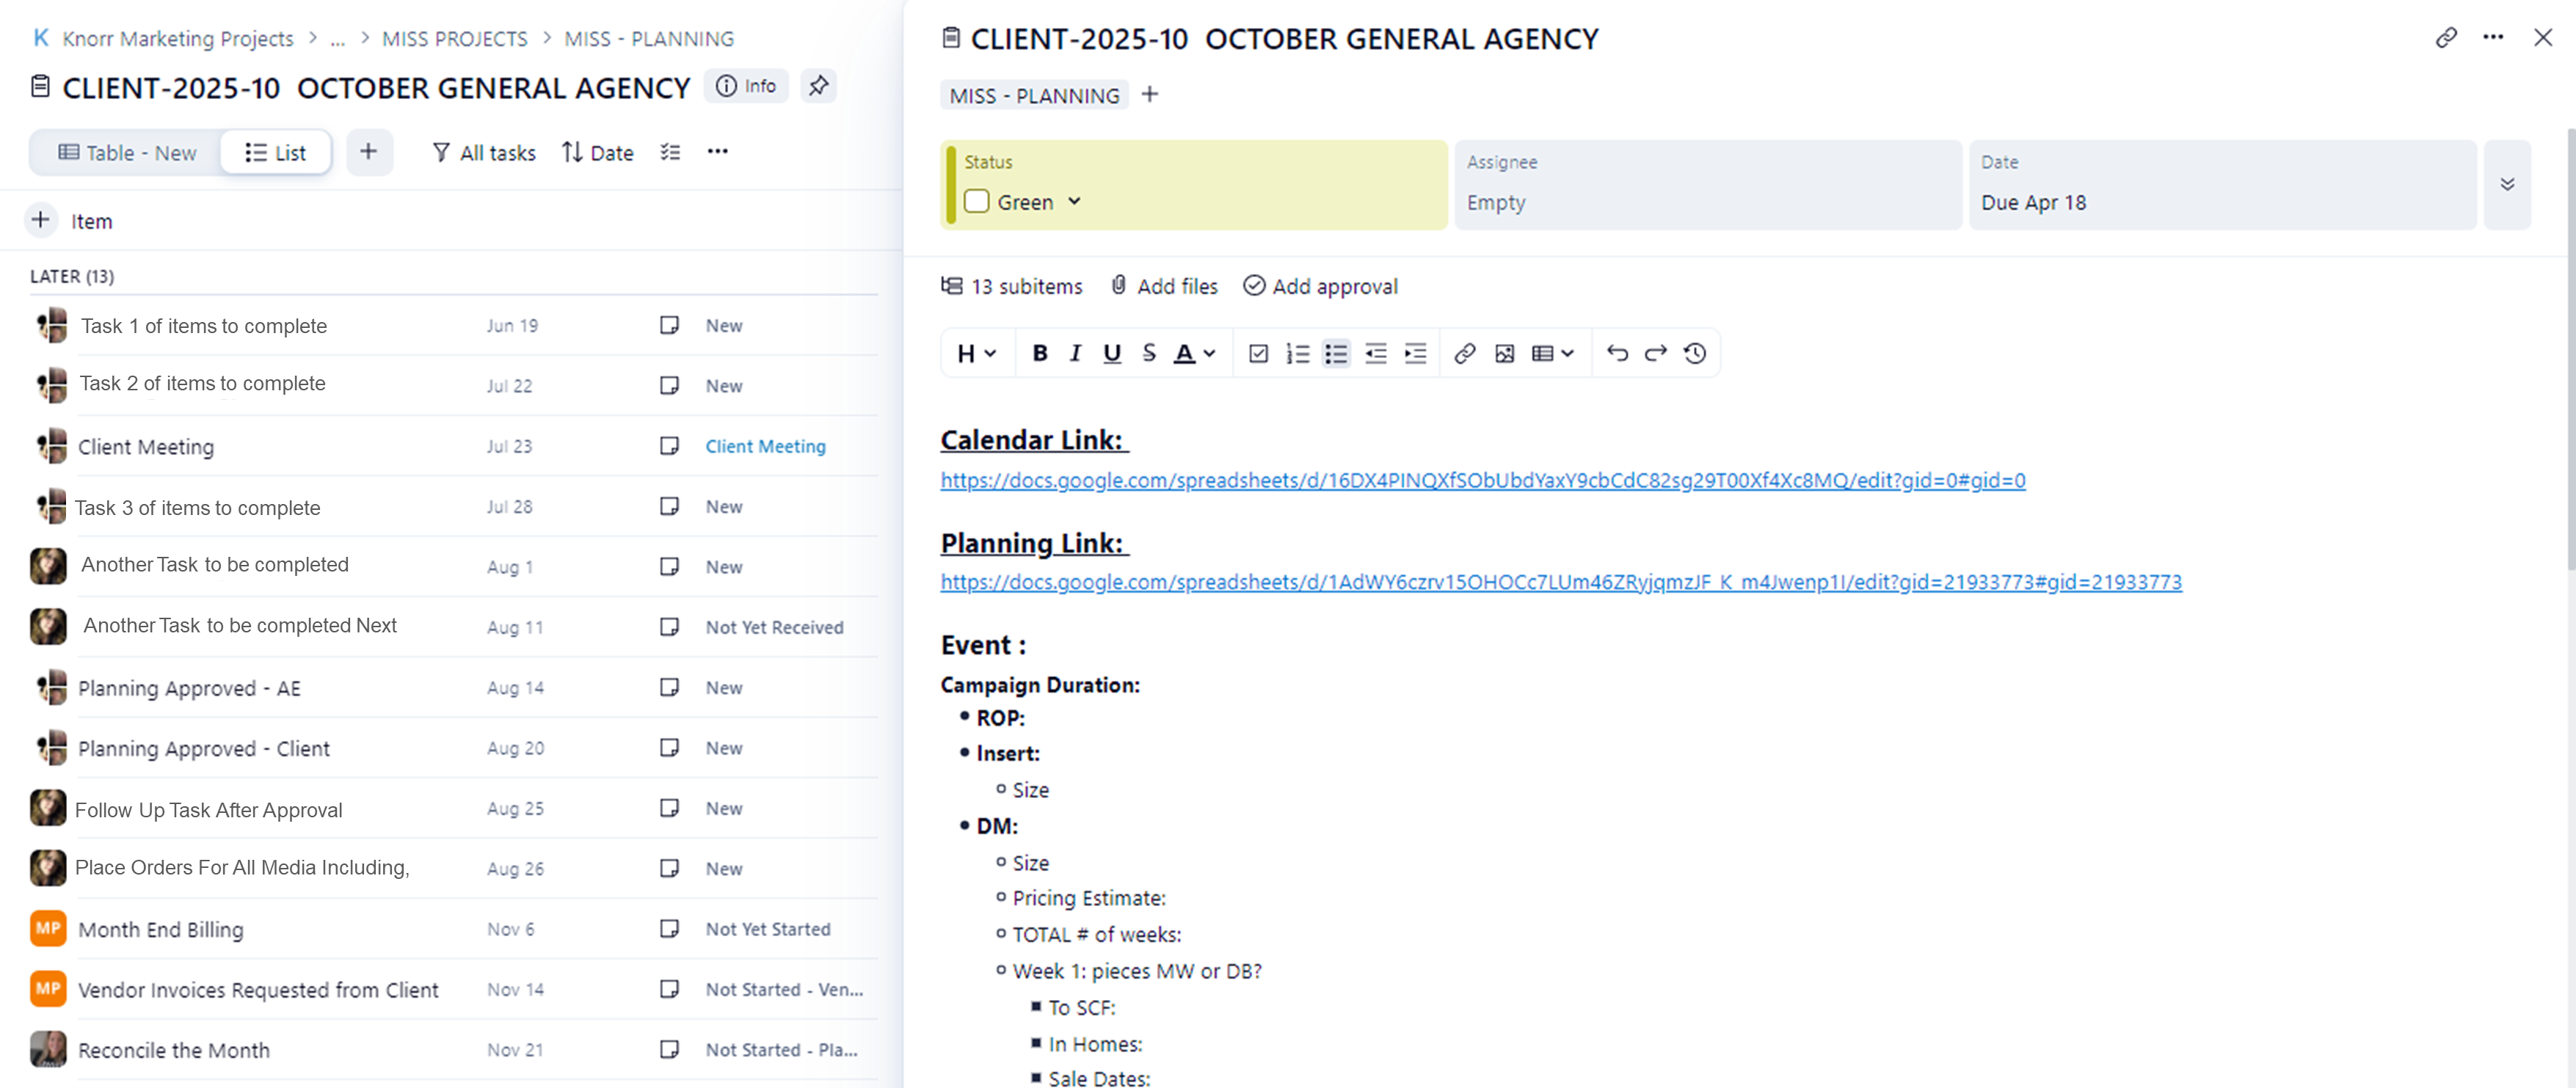This screenshot has height=1088, width=2576.
Task: Copy the task link using the chain icon
Action: coord(2445,38)
